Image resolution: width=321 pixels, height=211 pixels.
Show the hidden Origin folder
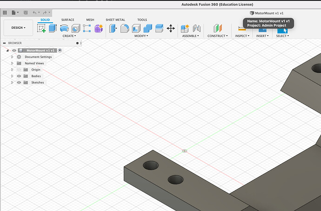click(x=19, y=70)
